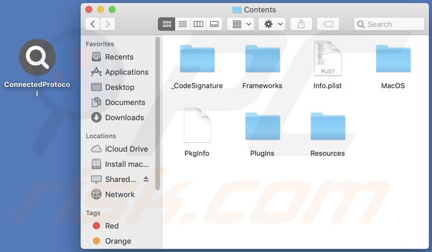This screenshot has height=252, width=432.
Task: Go forward with the right arrow button
Action: pos(108,24)
